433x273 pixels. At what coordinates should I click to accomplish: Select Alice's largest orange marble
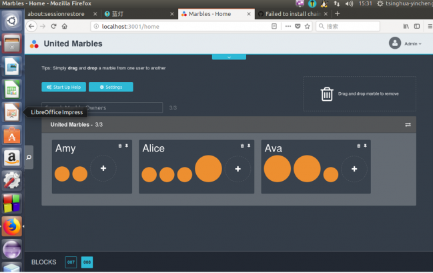pos(208,168)
